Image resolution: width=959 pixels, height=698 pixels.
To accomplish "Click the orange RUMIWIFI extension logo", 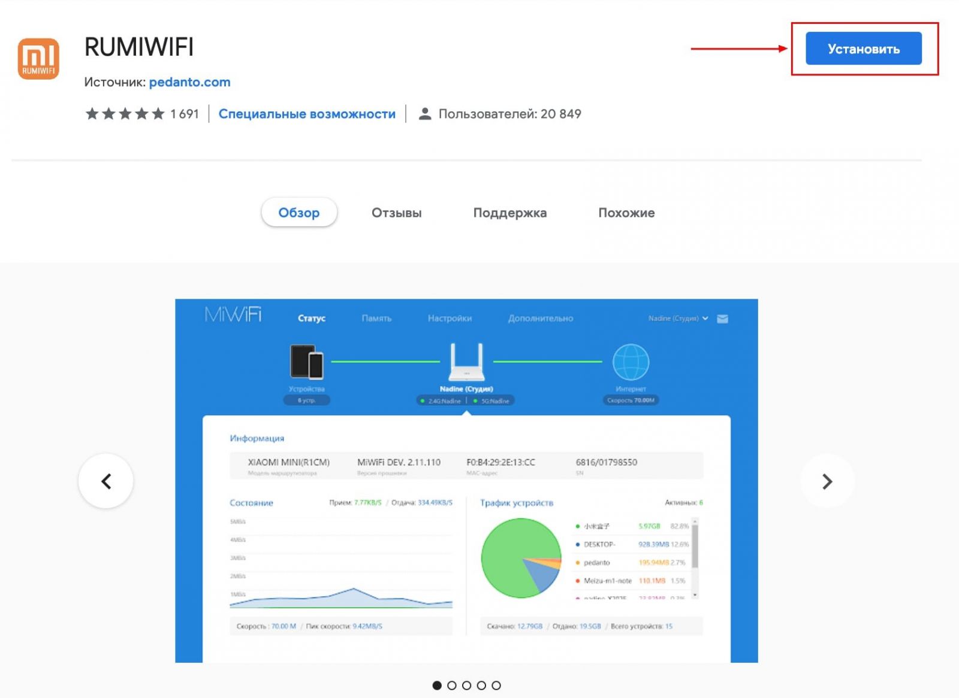I will [x=38, y=59].
